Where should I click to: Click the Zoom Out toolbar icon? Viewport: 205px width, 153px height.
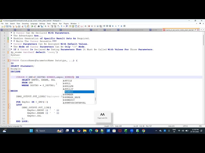[48, 26]
